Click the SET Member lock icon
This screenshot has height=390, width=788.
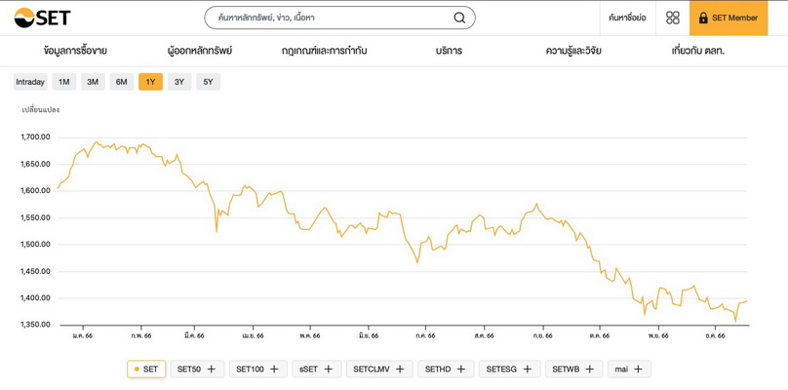[x=703, y=18]
